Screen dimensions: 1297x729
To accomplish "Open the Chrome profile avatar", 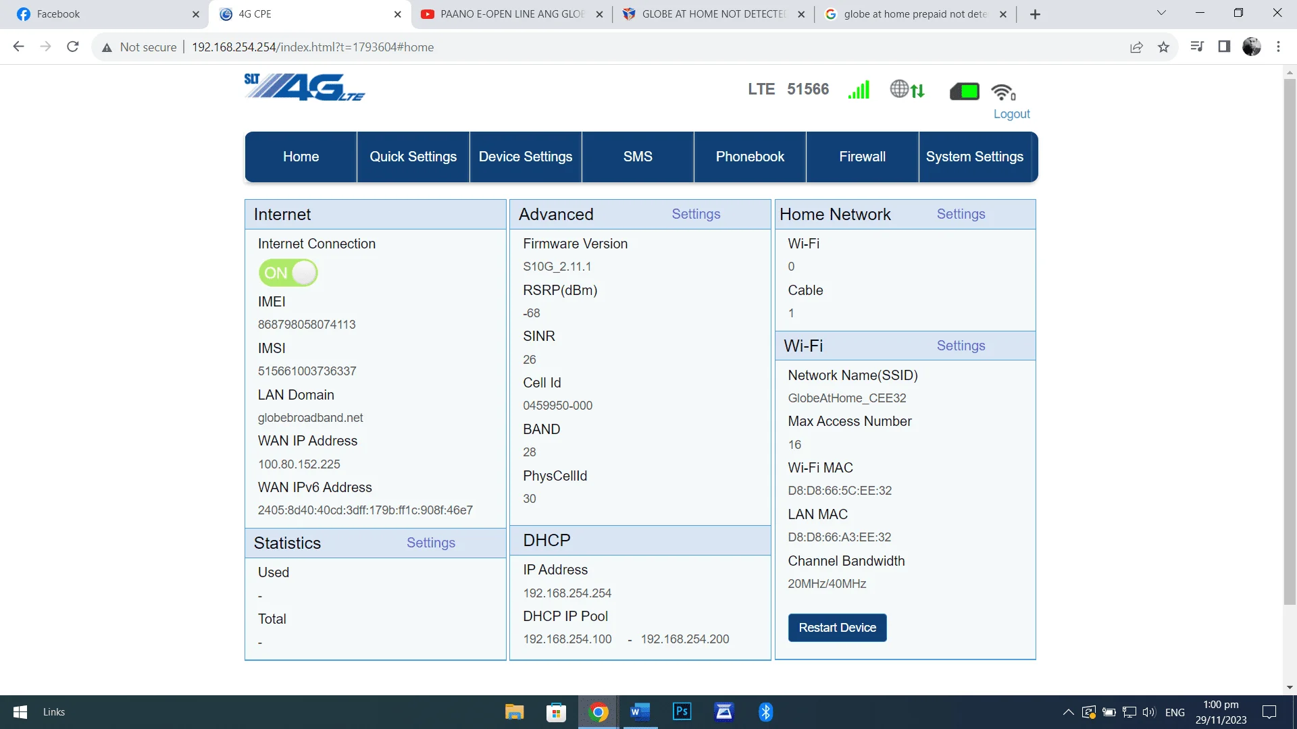I will (x=1252, y=47).
